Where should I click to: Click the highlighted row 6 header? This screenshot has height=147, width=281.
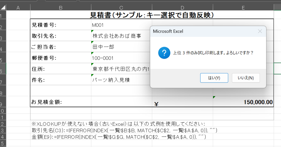(x=3, y=71)
